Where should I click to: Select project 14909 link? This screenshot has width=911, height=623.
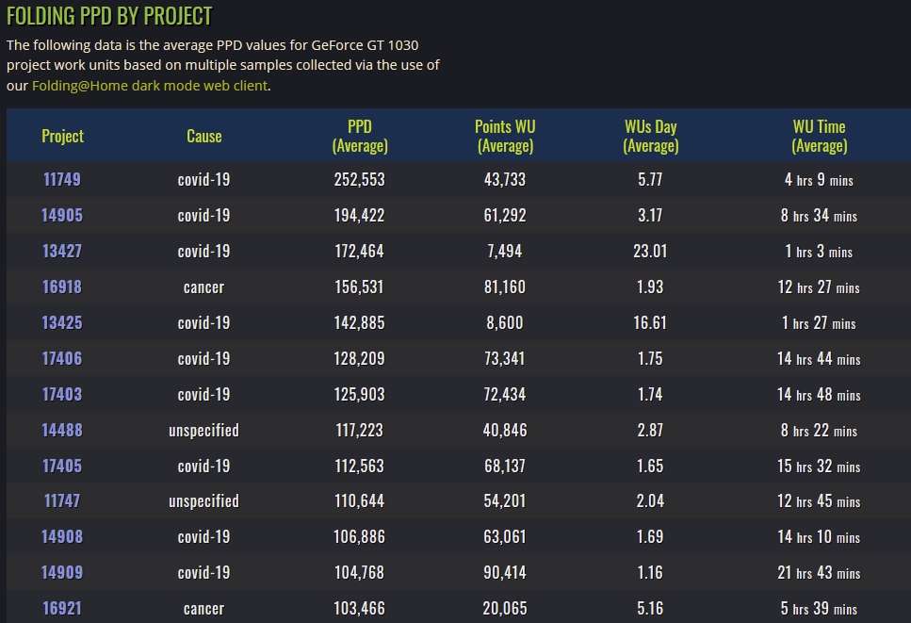point(62,572)
